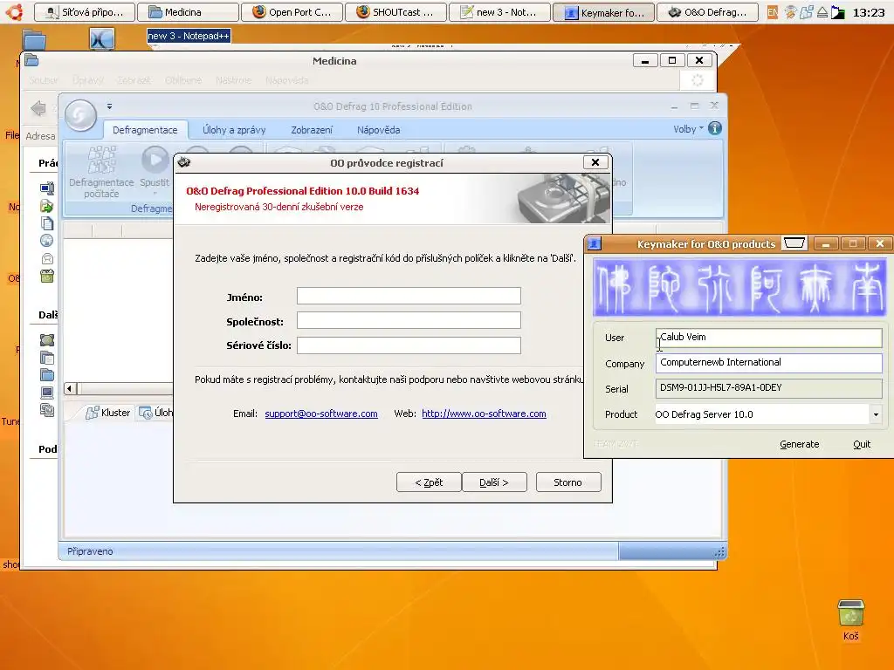Open the support@oo-software.com email link

click(321, 414)
